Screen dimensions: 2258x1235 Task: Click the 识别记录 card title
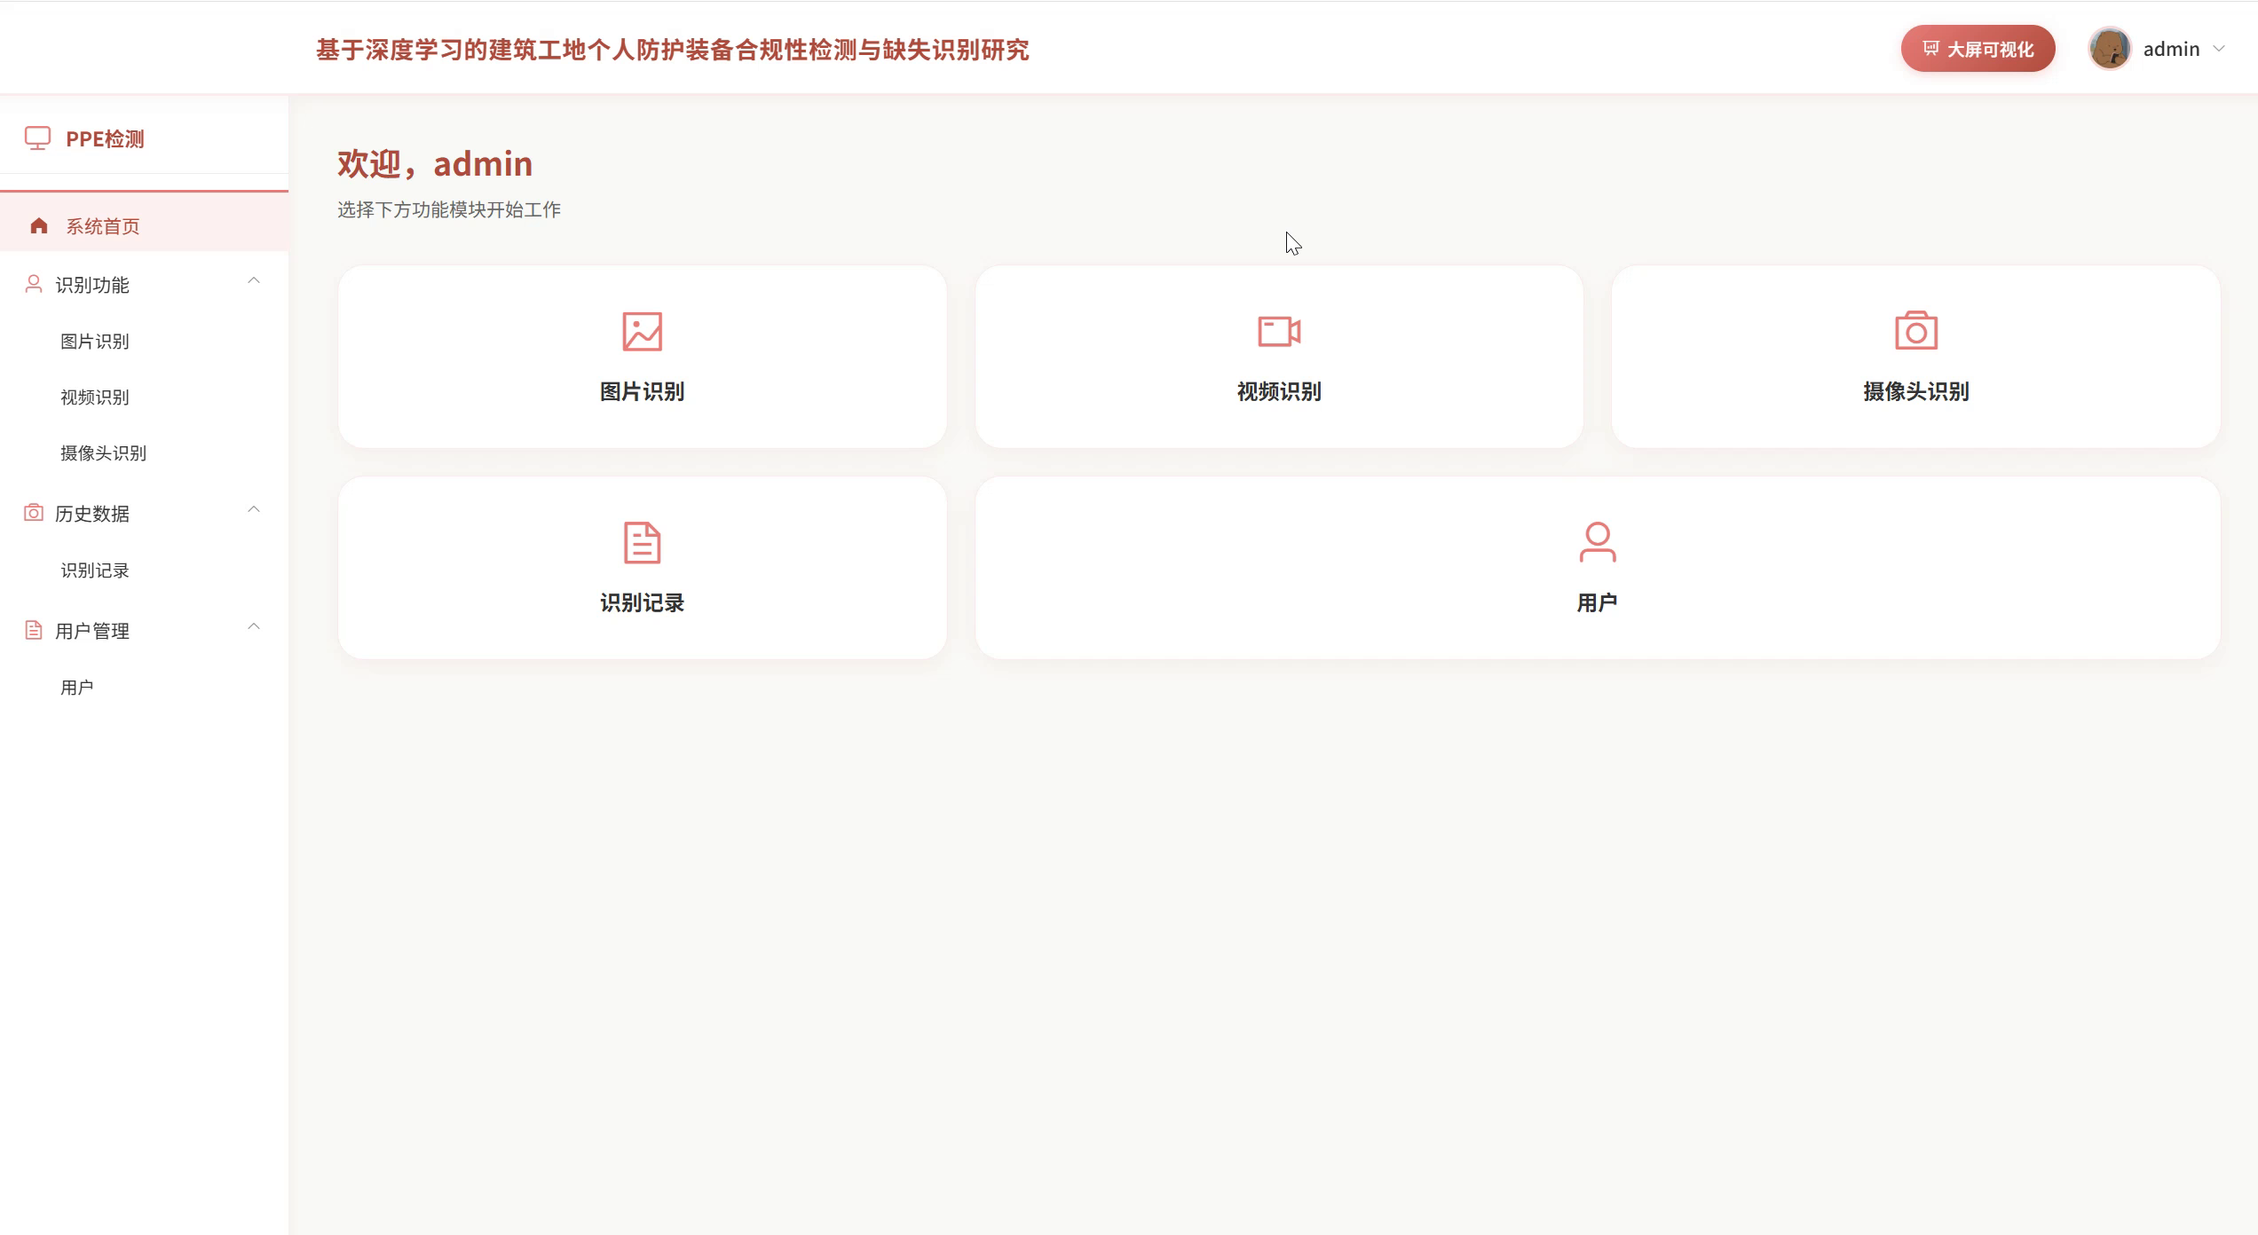pyautogui.click(x=642, y=602)
